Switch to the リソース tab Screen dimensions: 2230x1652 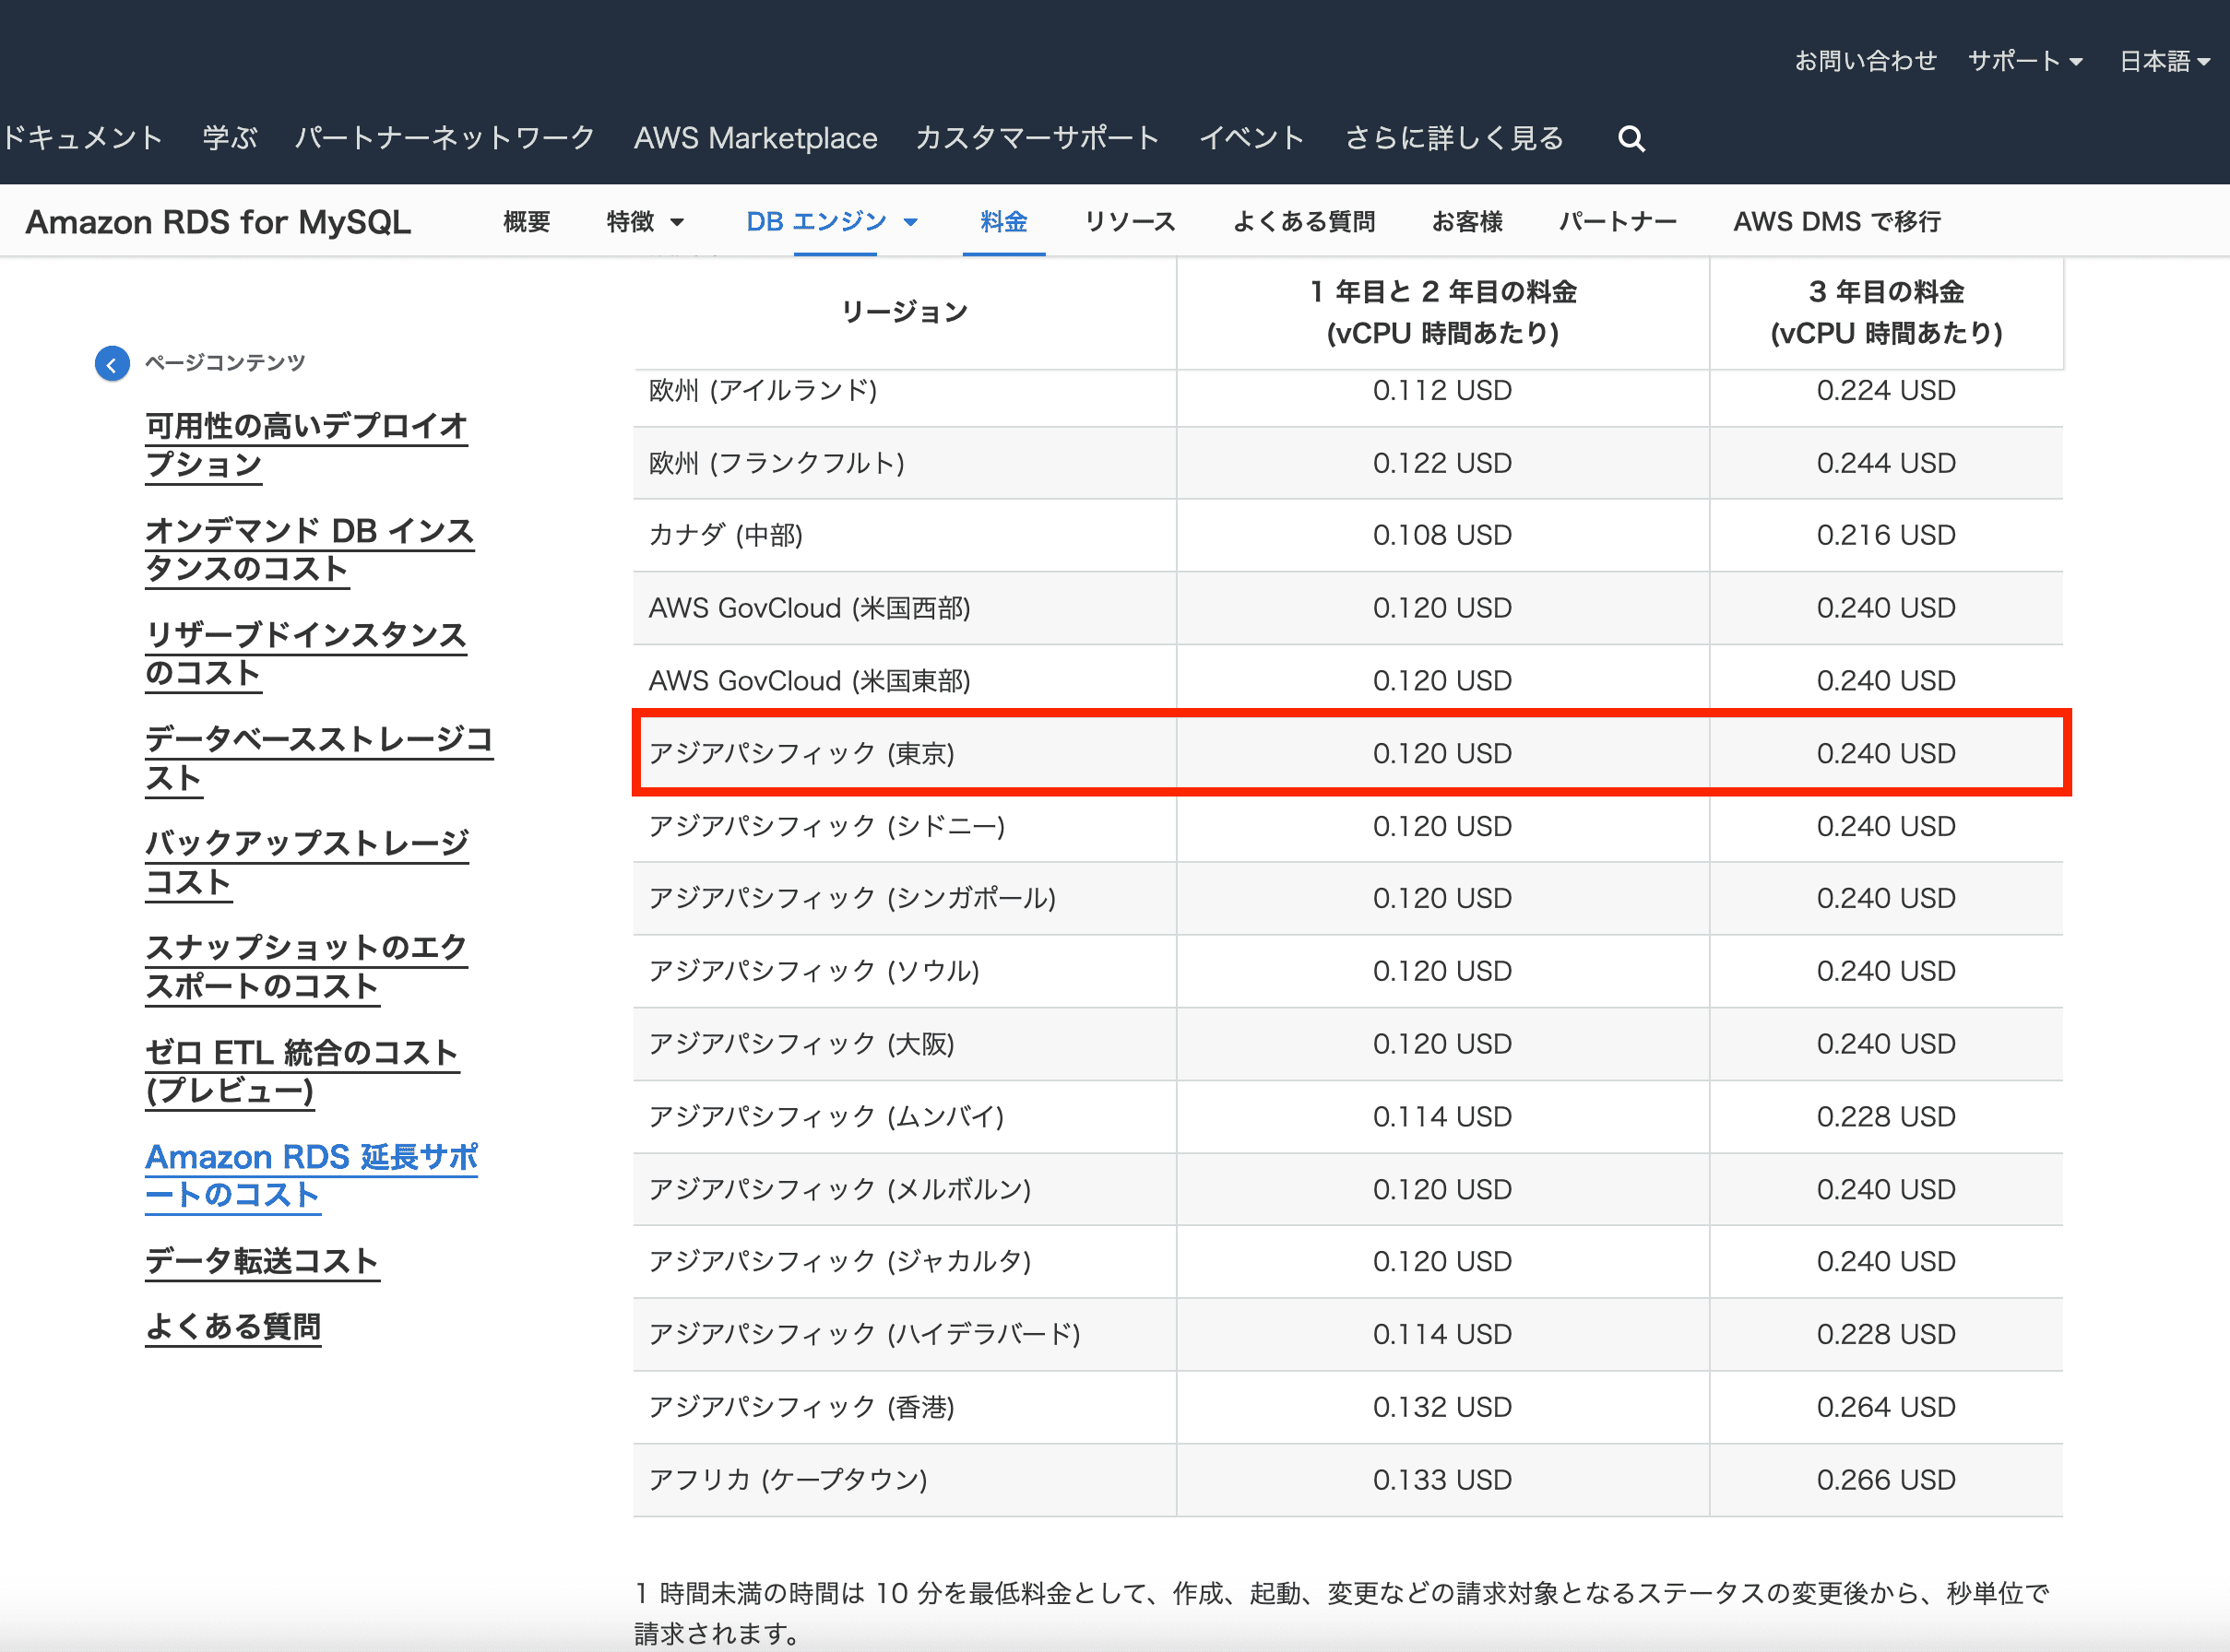tap(1130, 222)
